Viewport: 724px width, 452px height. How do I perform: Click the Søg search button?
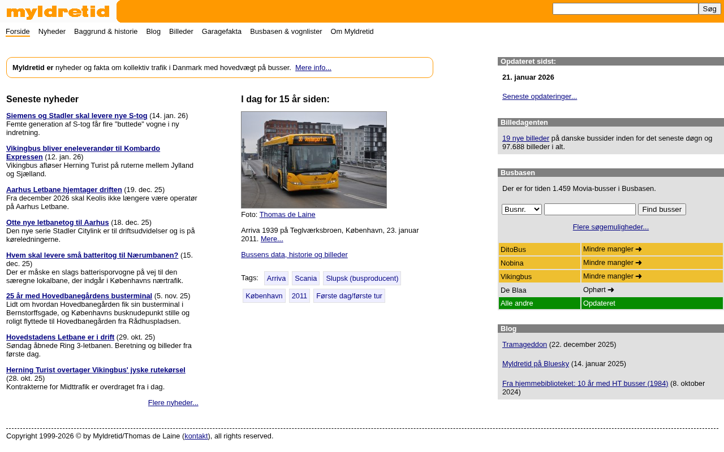pos(709,9)
